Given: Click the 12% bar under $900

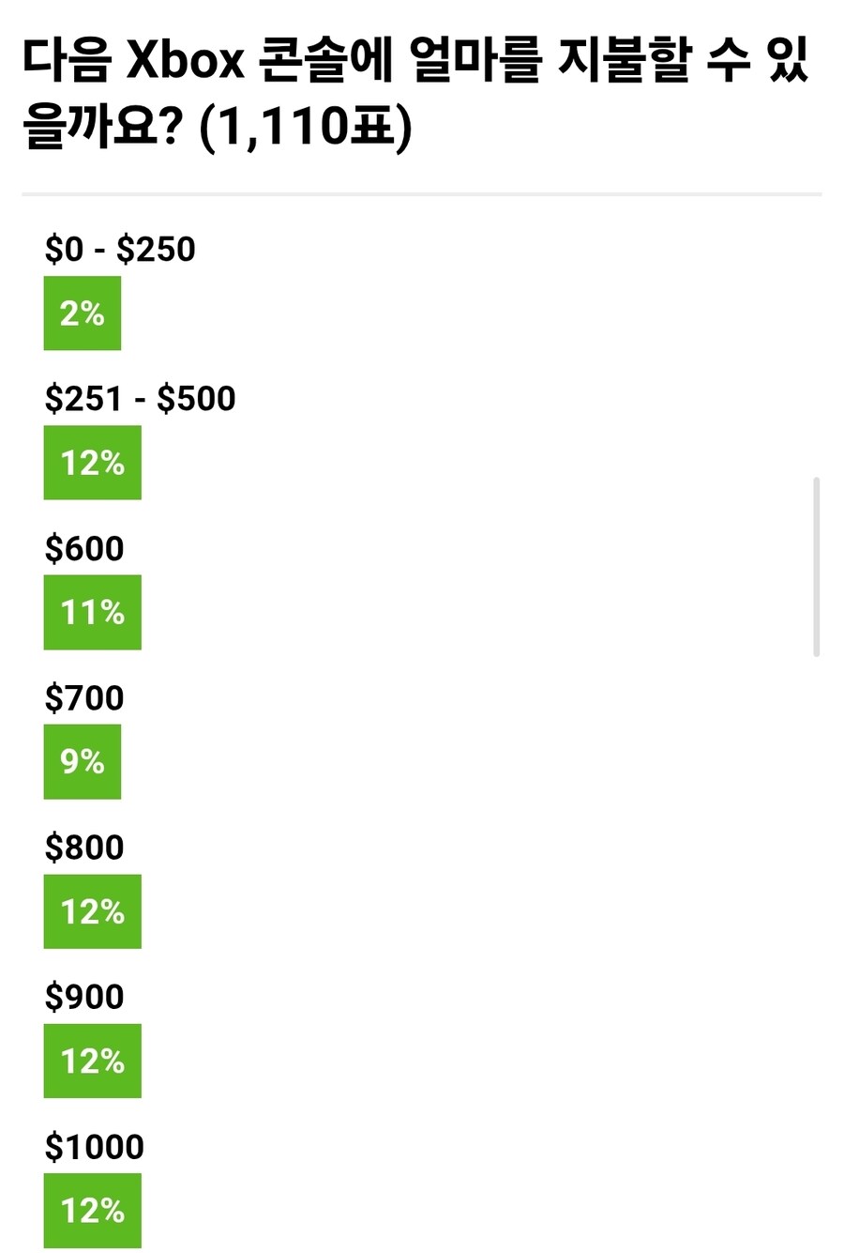Looking at the screenshot, I should coord(93,1061).
